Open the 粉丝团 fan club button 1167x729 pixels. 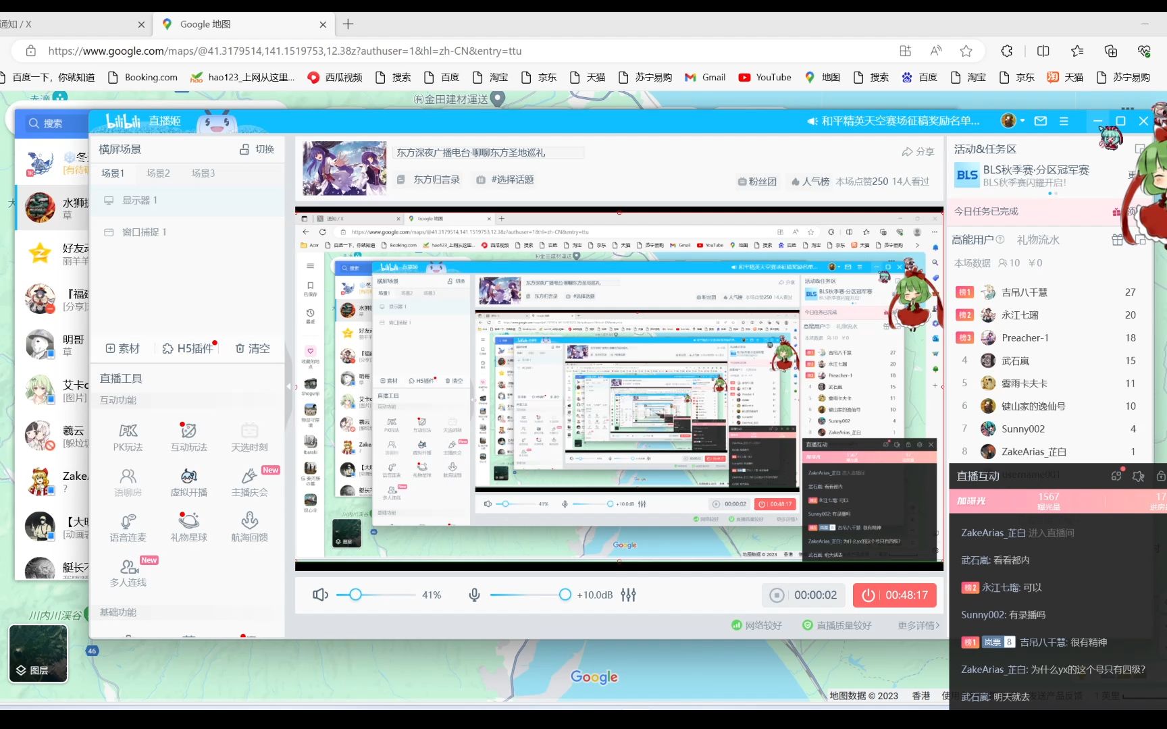[x=757, y=182]
